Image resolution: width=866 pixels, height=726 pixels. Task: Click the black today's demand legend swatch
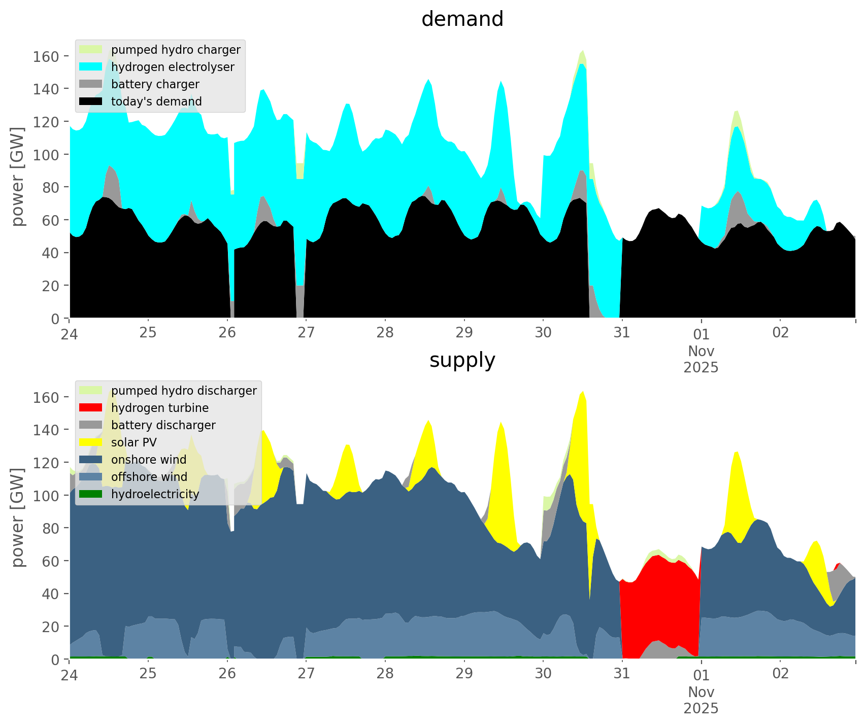click(x=91, y=101)
